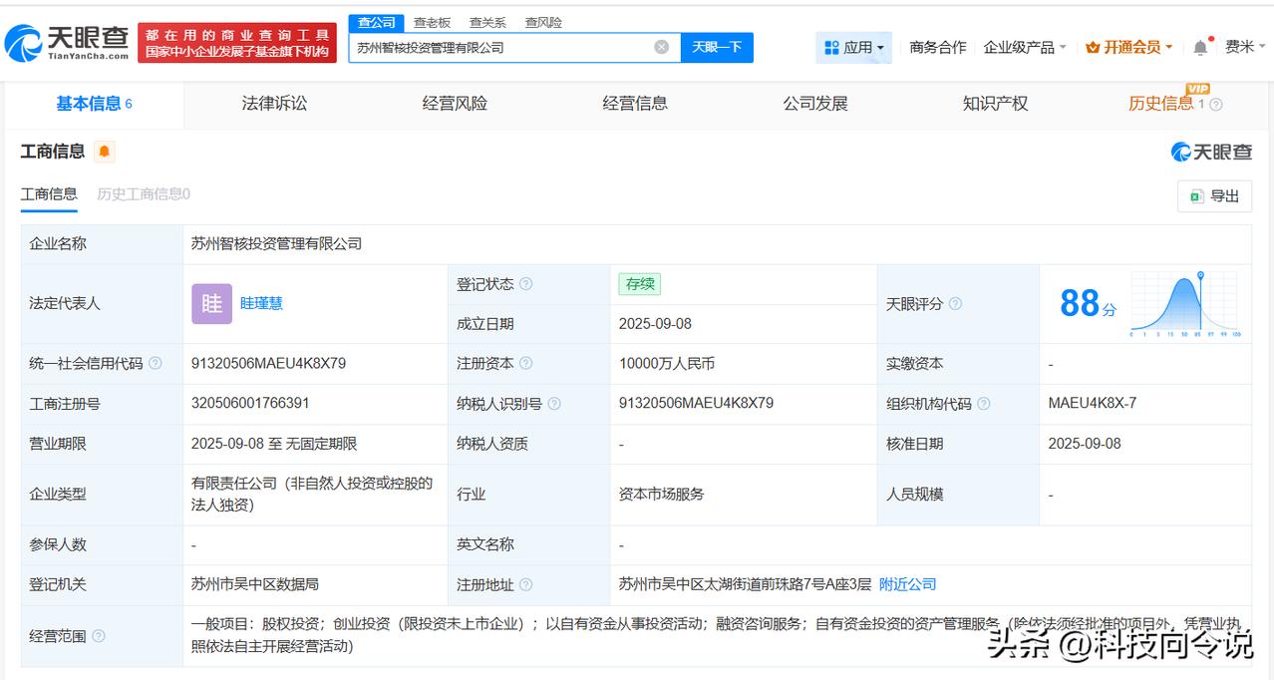Switch to the 查风险 search tab
Viewport: 1274px width, 680px height.
543,22
